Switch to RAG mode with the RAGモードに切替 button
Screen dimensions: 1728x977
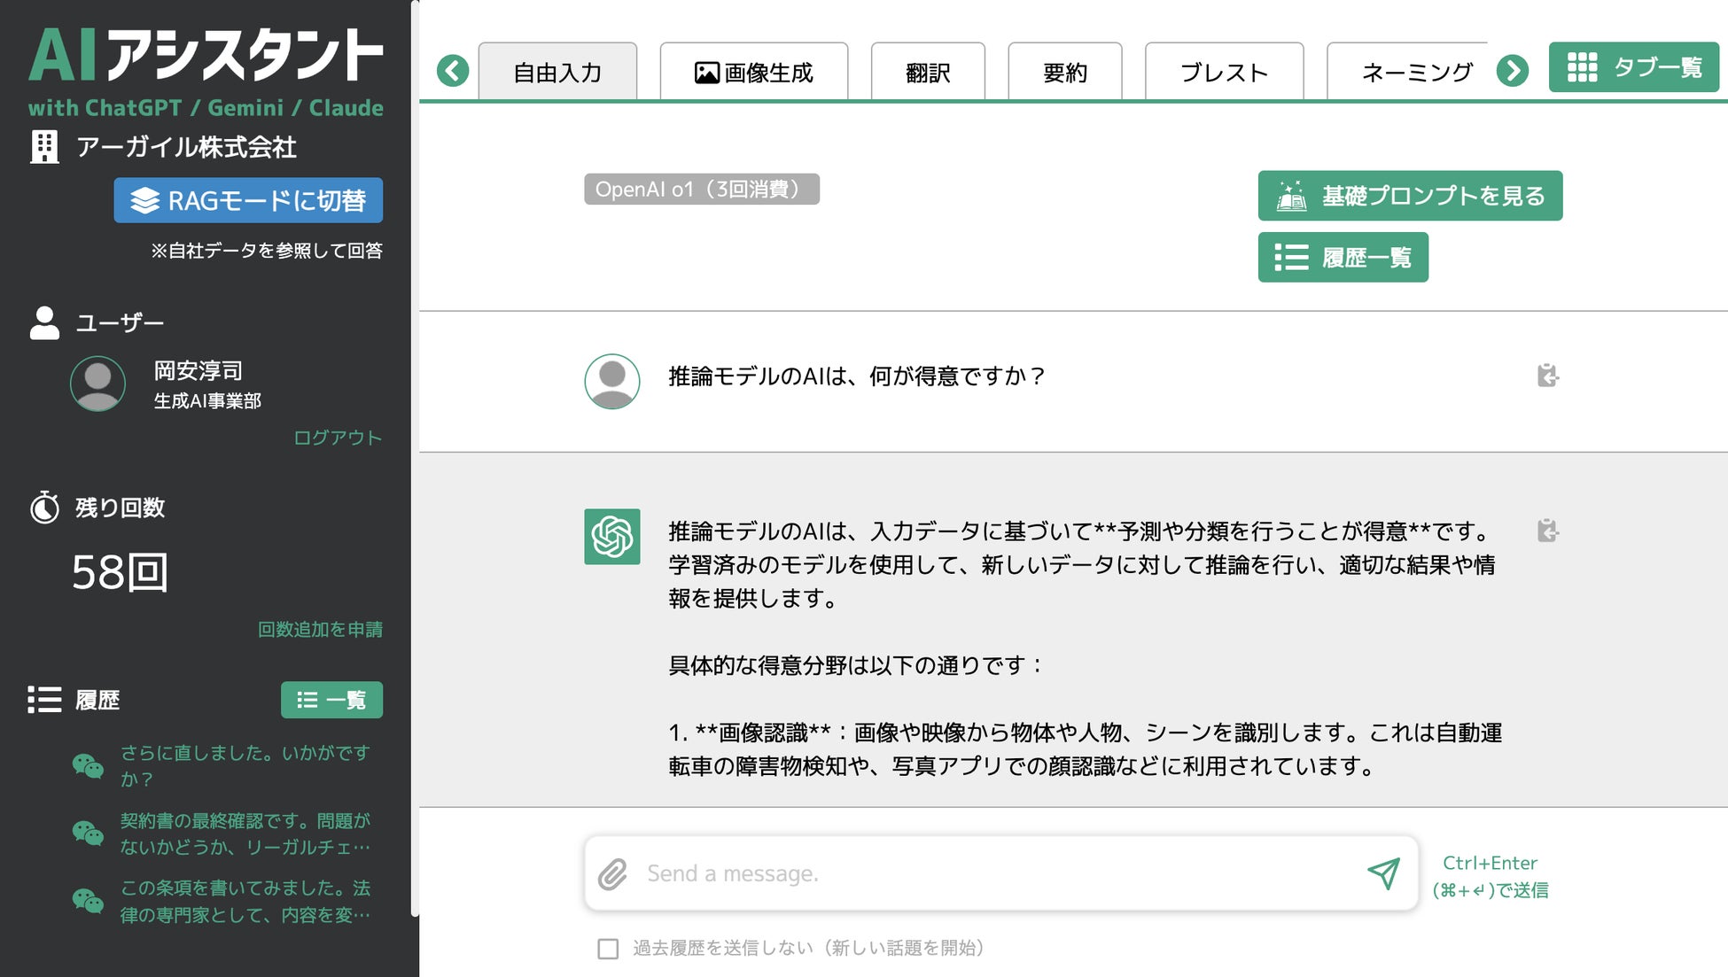point(248,200)
